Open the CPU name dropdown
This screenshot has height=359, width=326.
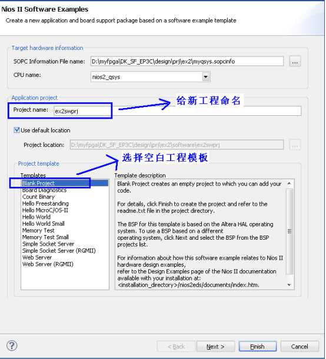pos(205,77)
